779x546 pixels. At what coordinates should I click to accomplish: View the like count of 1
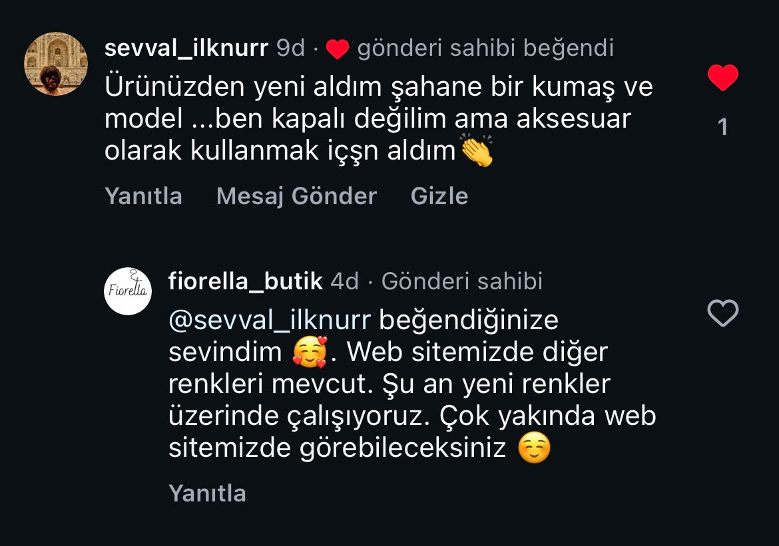tap(723, 127)
